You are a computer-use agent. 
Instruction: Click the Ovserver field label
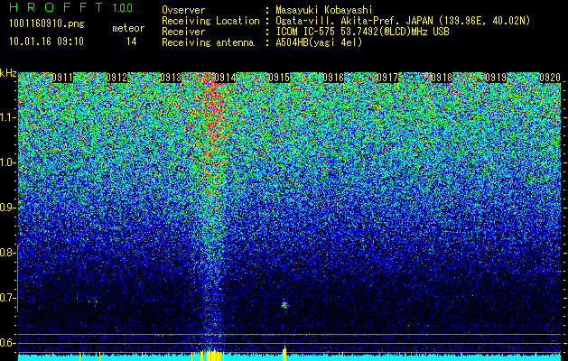point(183,10)
